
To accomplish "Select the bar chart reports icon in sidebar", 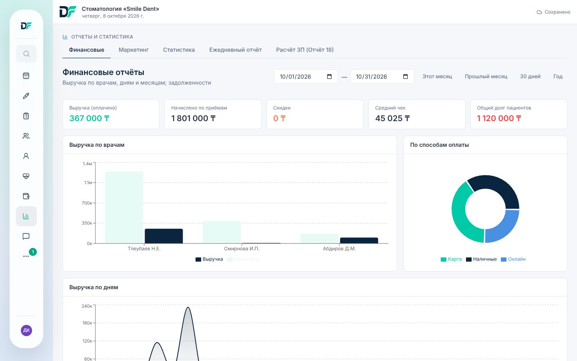I will pyautogui.click(x=26, y=216).
